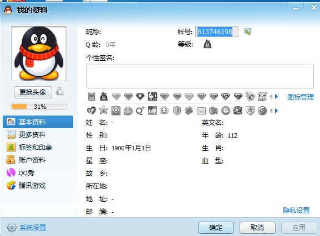The image size is (320, 236).
Task: Click inside the 个性签名 text box
Action: (200, 76)
